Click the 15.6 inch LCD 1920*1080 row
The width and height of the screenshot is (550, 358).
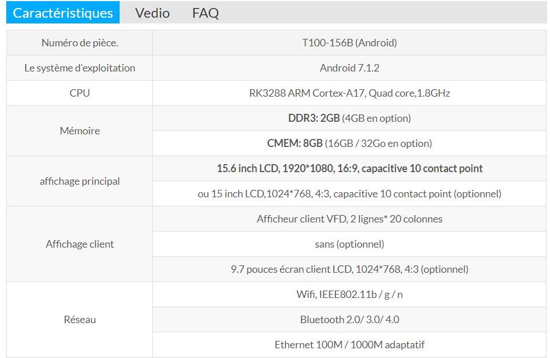pos(349,169)
